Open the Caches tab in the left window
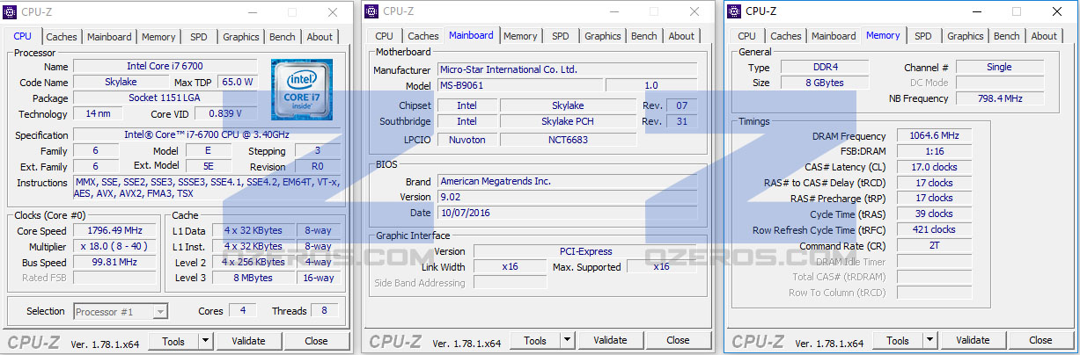 click(x=62, y=37)
